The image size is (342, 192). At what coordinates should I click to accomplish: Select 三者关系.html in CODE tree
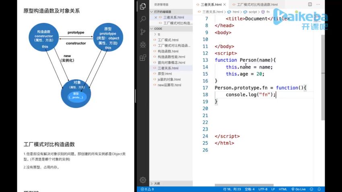(x=171, y=68)
